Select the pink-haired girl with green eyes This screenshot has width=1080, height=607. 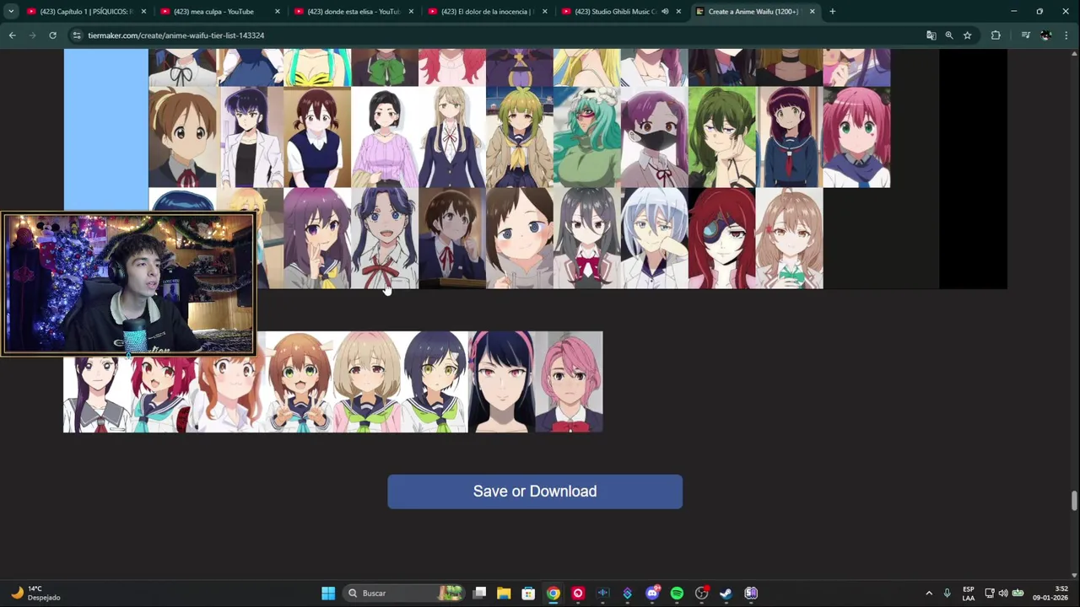(x=856, y=137)
